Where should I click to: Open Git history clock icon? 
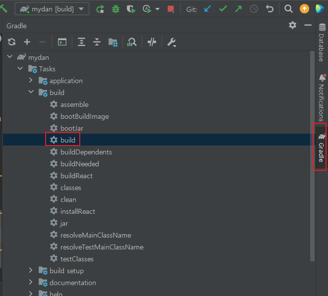254,9
